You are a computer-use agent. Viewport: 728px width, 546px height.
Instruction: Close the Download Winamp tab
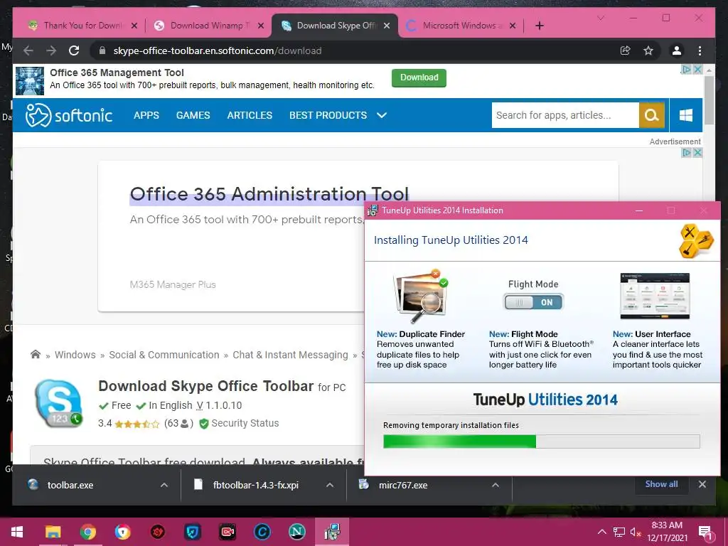point(261,26)
